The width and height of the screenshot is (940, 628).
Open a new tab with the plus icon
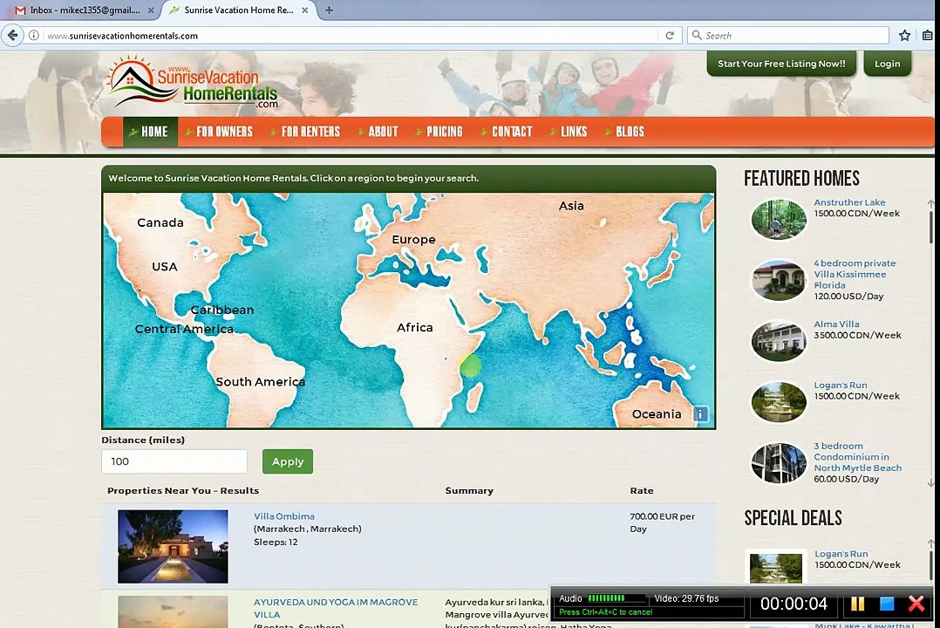tap(329, 10)
